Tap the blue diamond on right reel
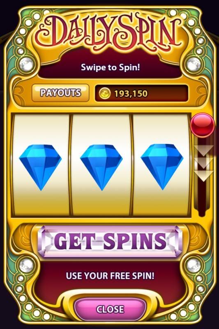Viewport: 219px width, 329px height. [x=162, y=167]
